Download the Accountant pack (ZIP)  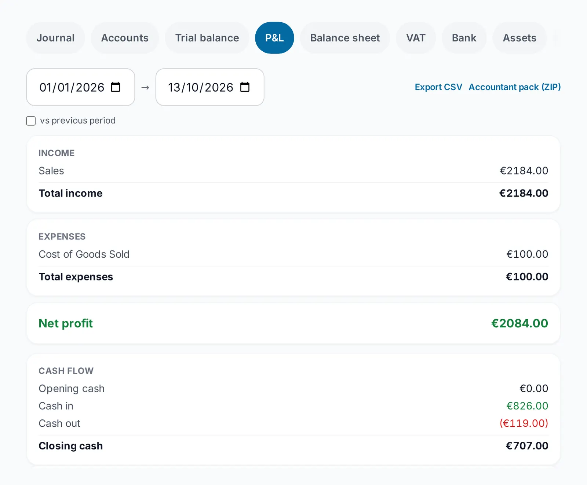(515, 87)
